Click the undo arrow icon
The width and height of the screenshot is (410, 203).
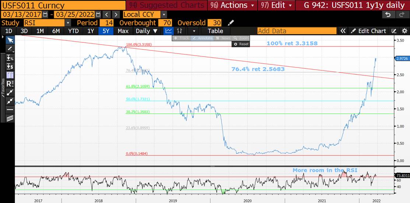pos(387,14)
